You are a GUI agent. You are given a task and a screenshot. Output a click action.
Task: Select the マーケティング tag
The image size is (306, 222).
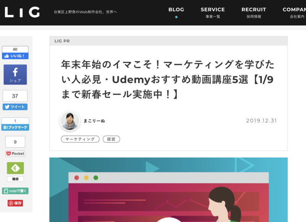point(80,139)
